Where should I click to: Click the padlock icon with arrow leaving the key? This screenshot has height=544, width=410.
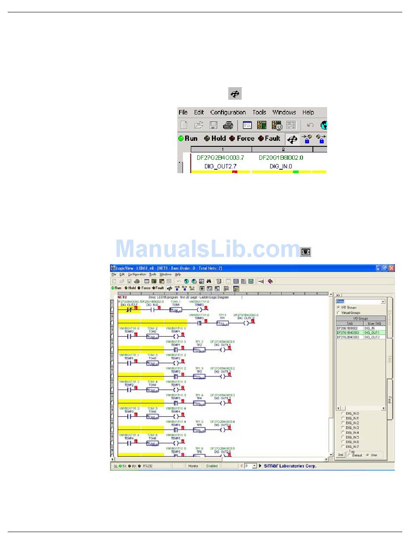click(321, 139)
